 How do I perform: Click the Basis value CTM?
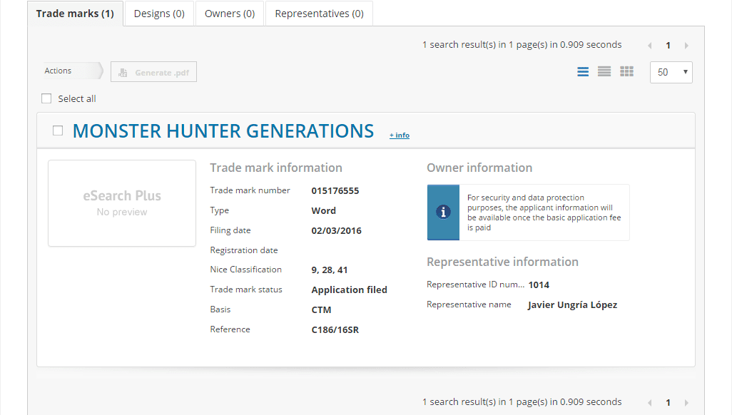pos(321,310)
